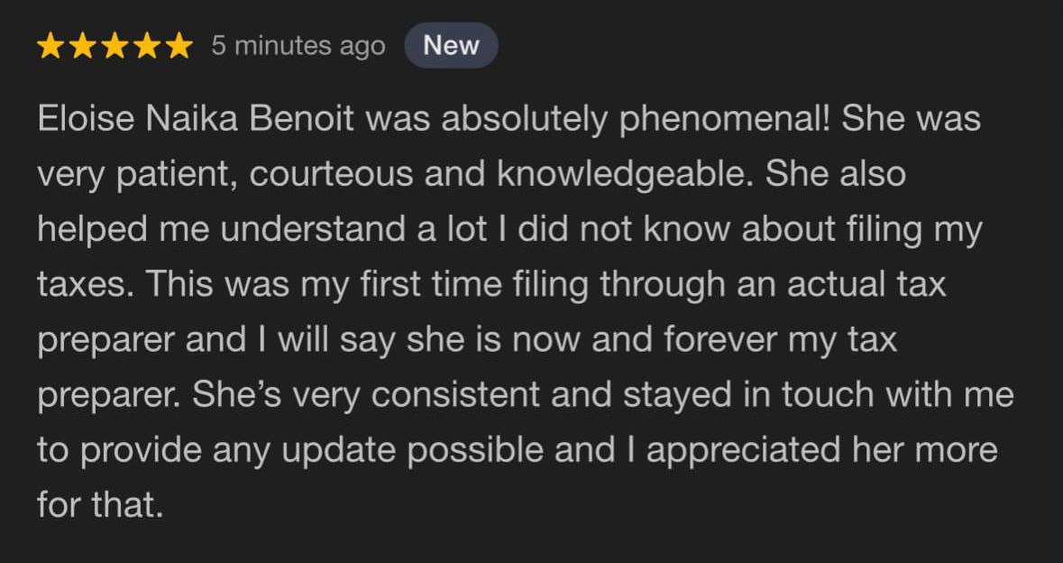
Task: Click the second gold star in the rating
Action: coord(84,46)
